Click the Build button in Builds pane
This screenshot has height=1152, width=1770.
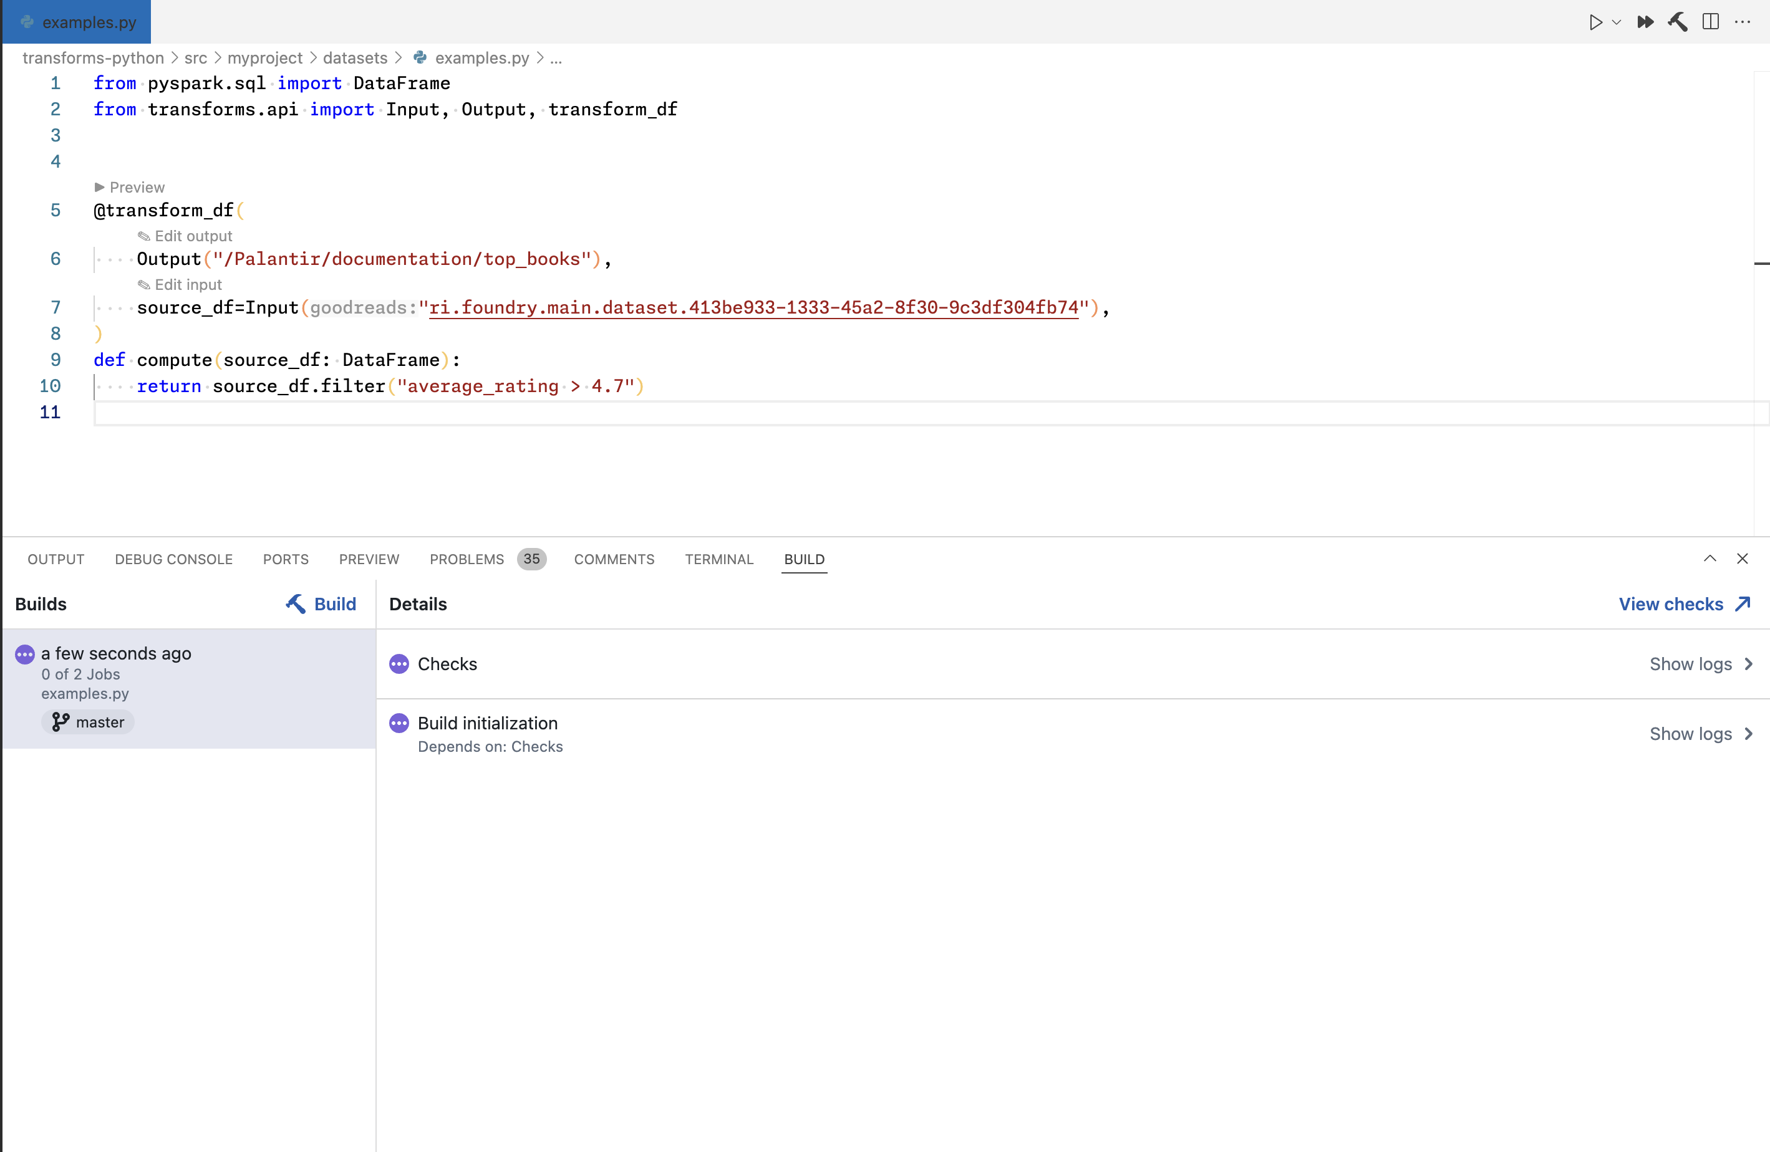(321, 604)
